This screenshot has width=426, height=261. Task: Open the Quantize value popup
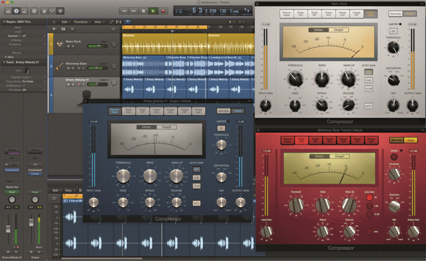point(34,36)
